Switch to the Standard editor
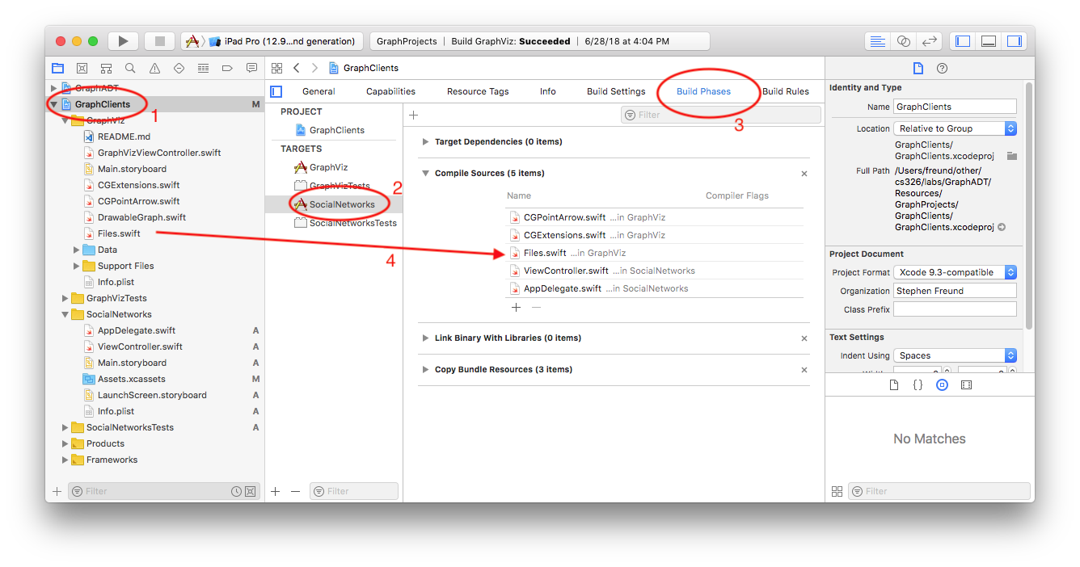 pyautogui.click(x=877, y=41)
